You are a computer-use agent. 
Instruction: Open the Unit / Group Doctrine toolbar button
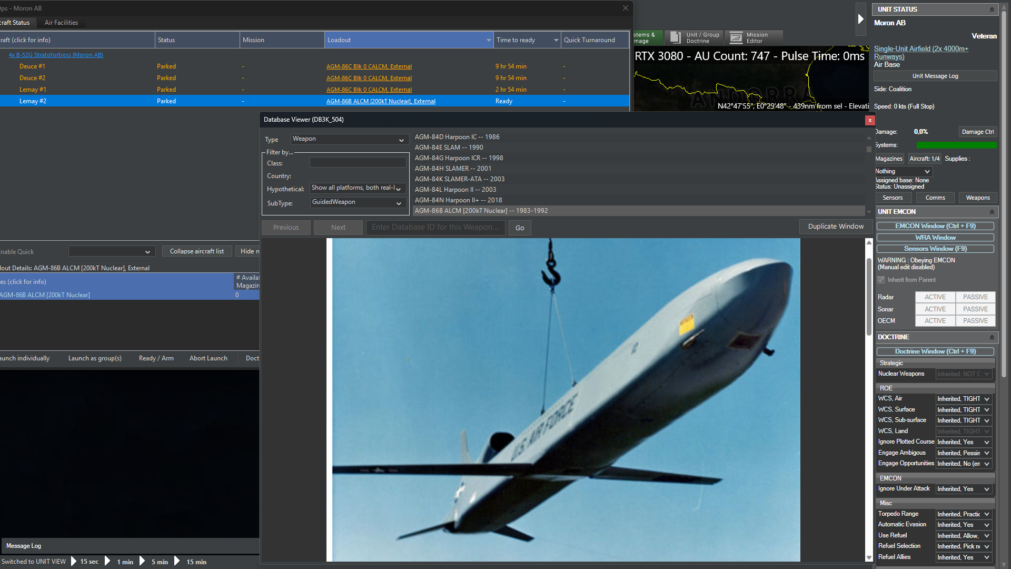pyautogui.click(x=694, y=37)
